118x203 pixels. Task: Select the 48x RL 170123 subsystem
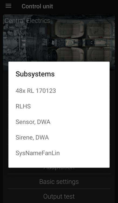[x=59, y=91]
